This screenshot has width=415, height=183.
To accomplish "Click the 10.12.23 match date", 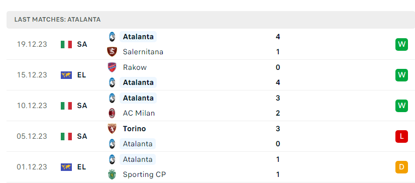I will coord(32,106).
